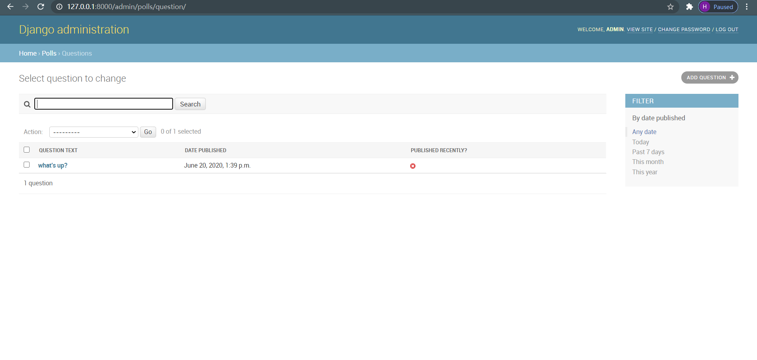Screen dimensions: 757x360
Task: Click the "0 of 1 selected" text
Action: pos(181,132)
